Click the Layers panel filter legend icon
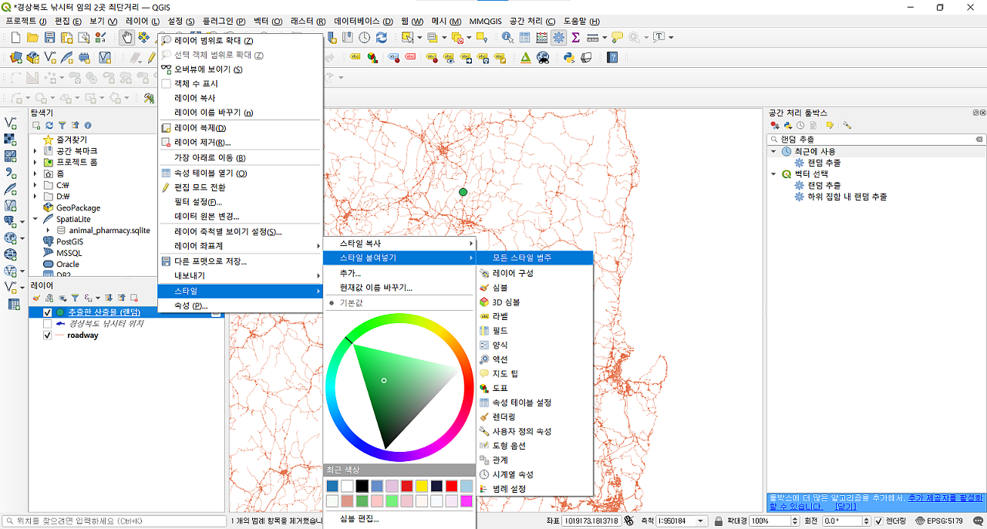987x529 pixels. pyautogui.click(x=75, y=298)
